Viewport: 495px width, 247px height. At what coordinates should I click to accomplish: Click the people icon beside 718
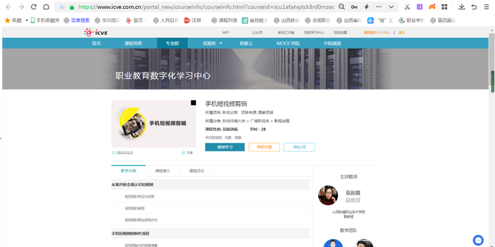pyautogui.click(x=183, y=153)
